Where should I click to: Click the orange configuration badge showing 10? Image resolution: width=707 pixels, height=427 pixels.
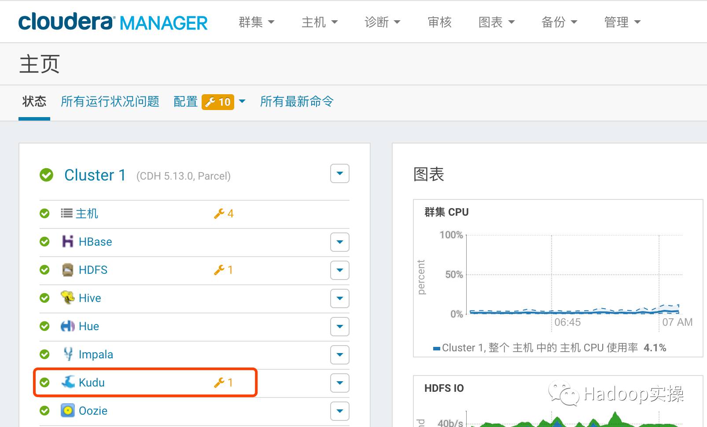click(218, 102)
